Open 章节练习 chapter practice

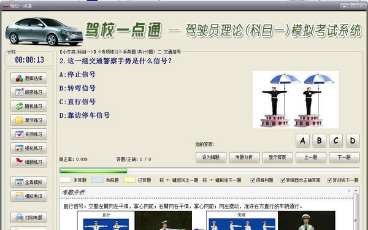tap(29, 120)
